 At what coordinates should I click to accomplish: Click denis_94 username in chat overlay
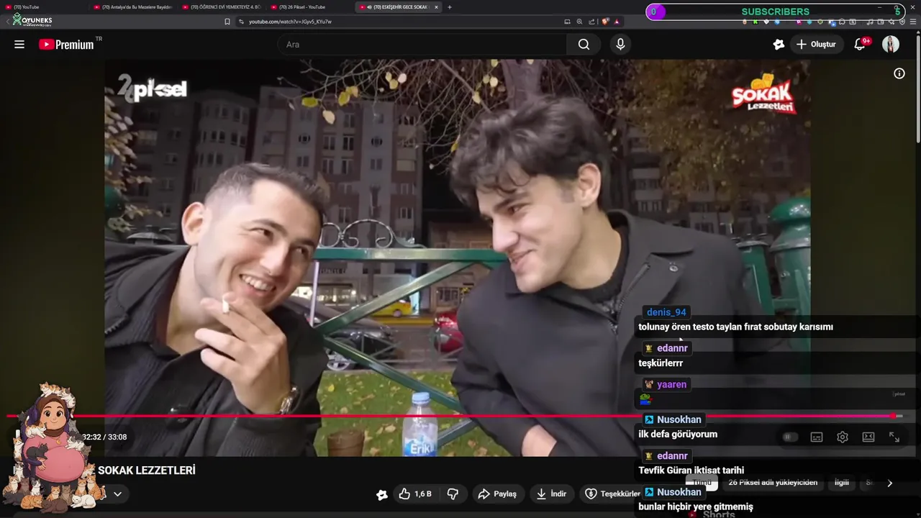666,312
